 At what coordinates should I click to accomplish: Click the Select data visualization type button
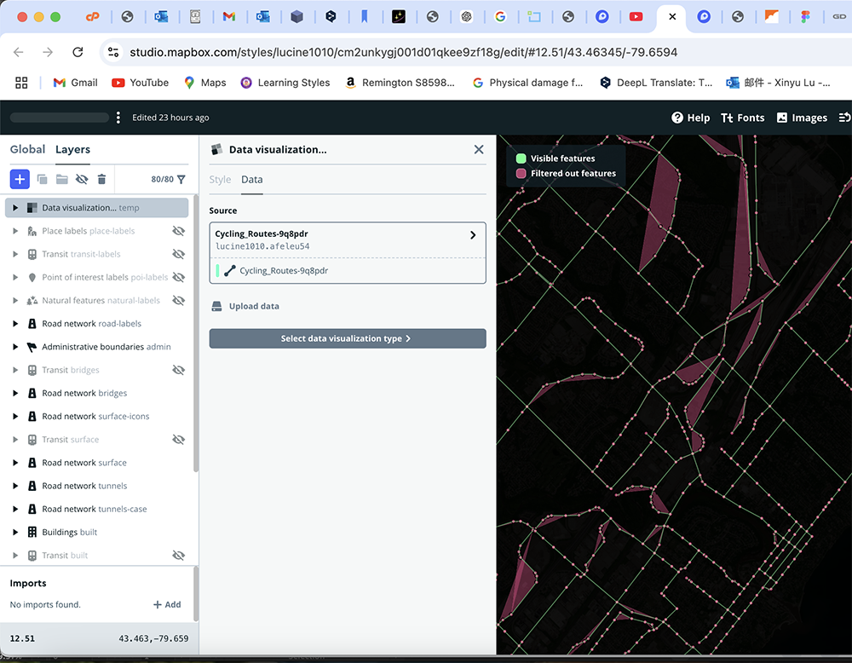click(348, 338)
